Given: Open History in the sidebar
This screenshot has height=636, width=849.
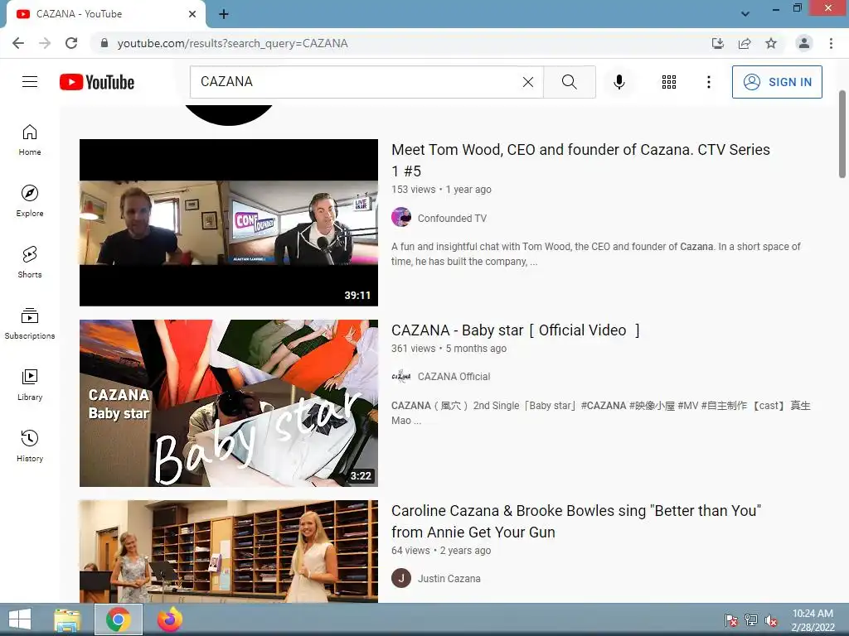Looking at the screenshot, I should pos(30,446).
